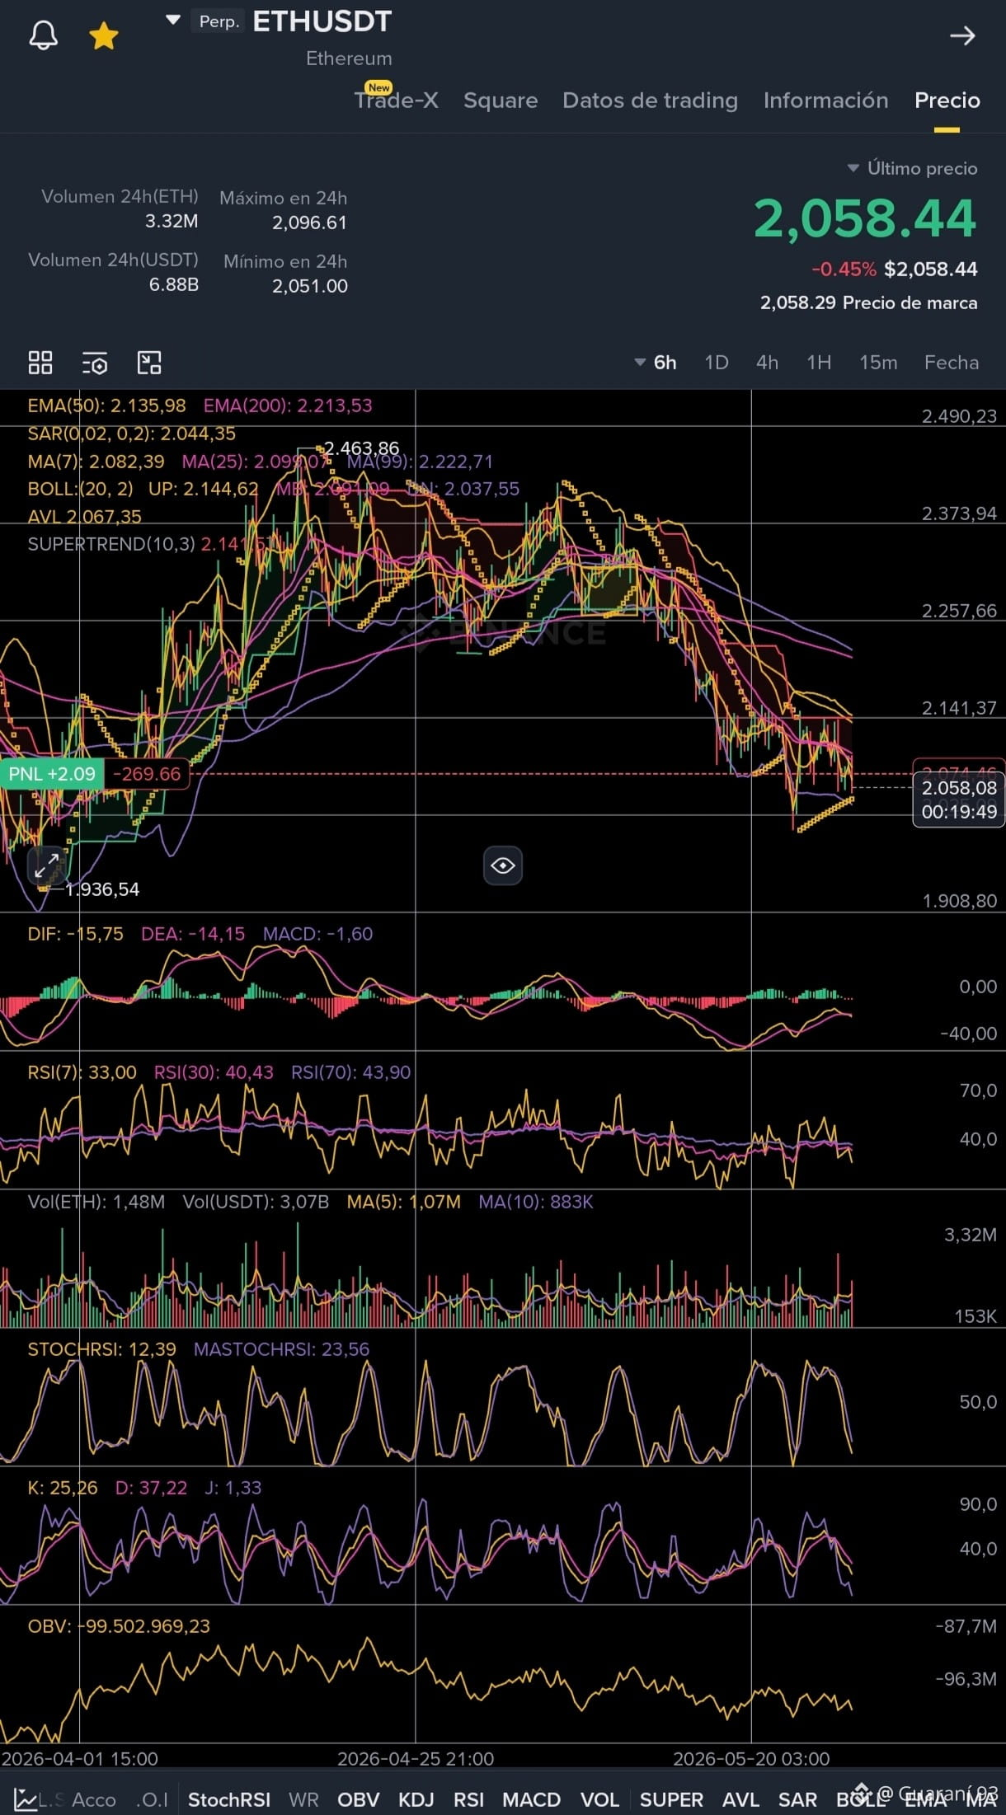This screenshot has height=1815, width=1006.
Task: Toggle the eye visibility icon on chart
Action: [x=503, y=865]
